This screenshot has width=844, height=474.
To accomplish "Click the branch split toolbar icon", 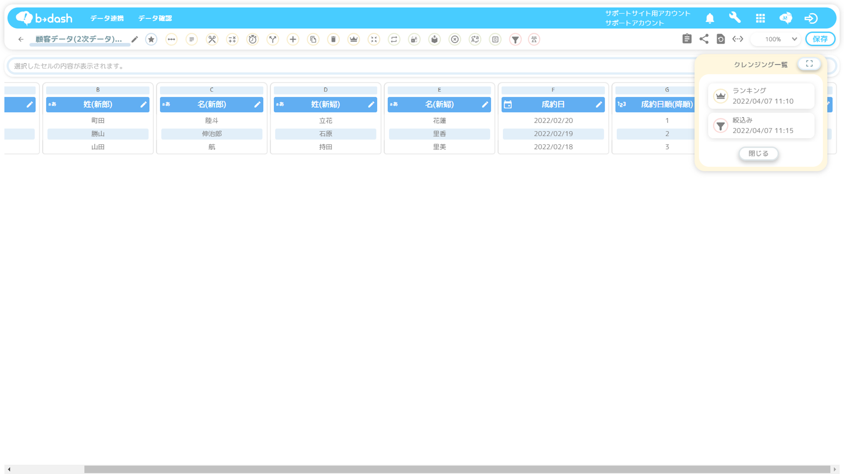I will [273, 39].
